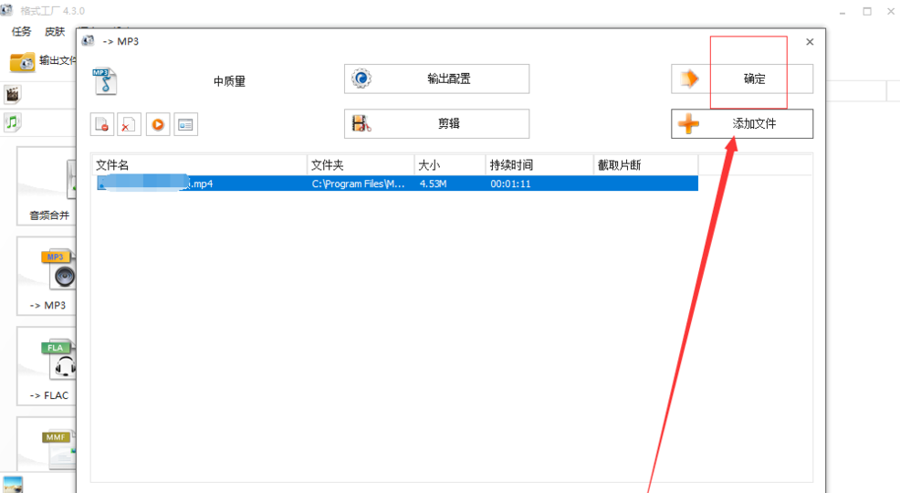The image size is (900, 493).
Task: Click the C:\Program Files folder cell
Action: coord(358,184)
